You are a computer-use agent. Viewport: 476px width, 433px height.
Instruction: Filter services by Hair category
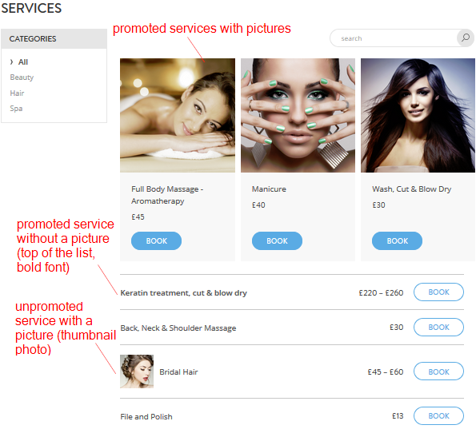(x=17, y=93)
